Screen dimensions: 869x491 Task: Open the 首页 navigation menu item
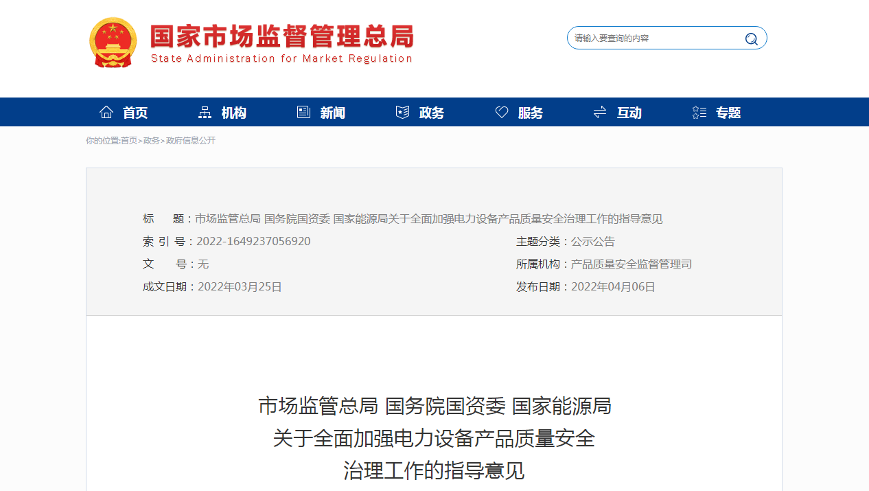coord(135,113)
